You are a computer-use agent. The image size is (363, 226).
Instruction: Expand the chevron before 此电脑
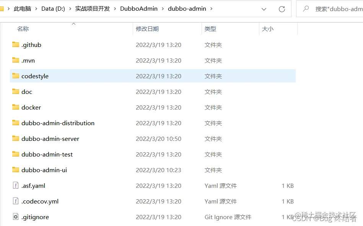pyautogui.click(x=8, y=9)
